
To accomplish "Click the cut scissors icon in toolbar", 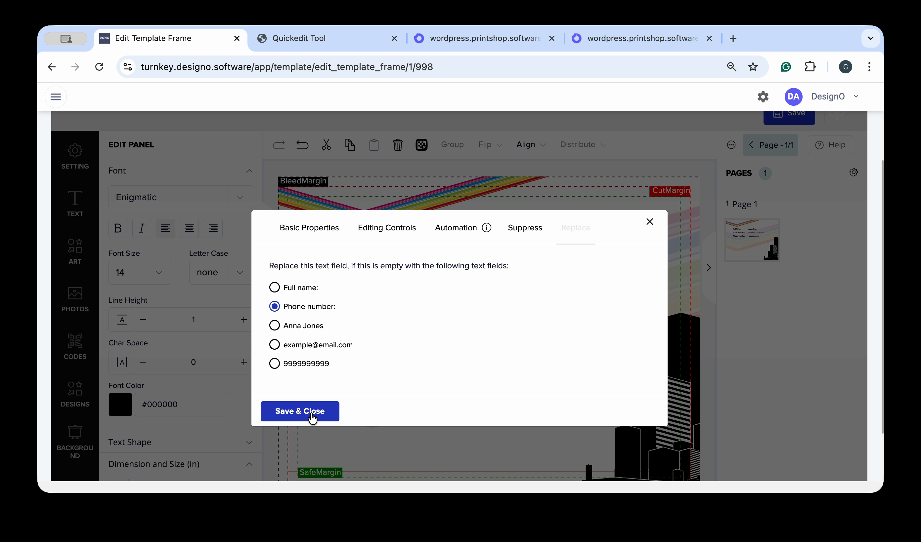I will pos(326,145).
